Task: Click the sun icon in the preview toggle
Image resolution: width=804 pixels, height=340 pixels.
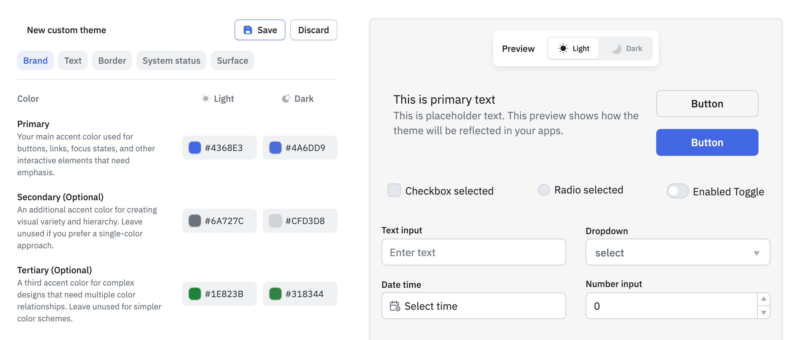Action: pyautogui.click(x=562, y=48)
